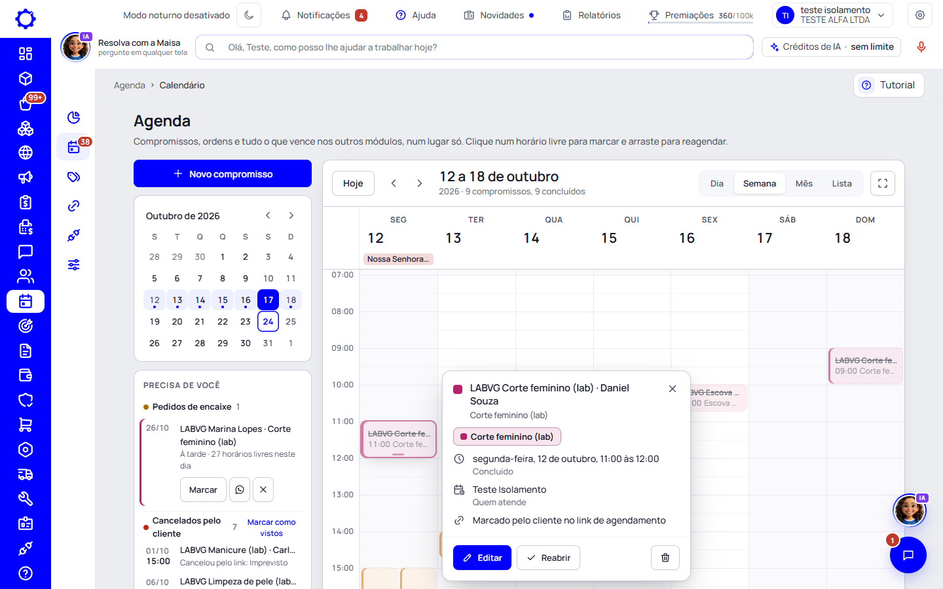Open Ajuda help menu
This screenshot has width=943, height=589.
tap(416, 15)
